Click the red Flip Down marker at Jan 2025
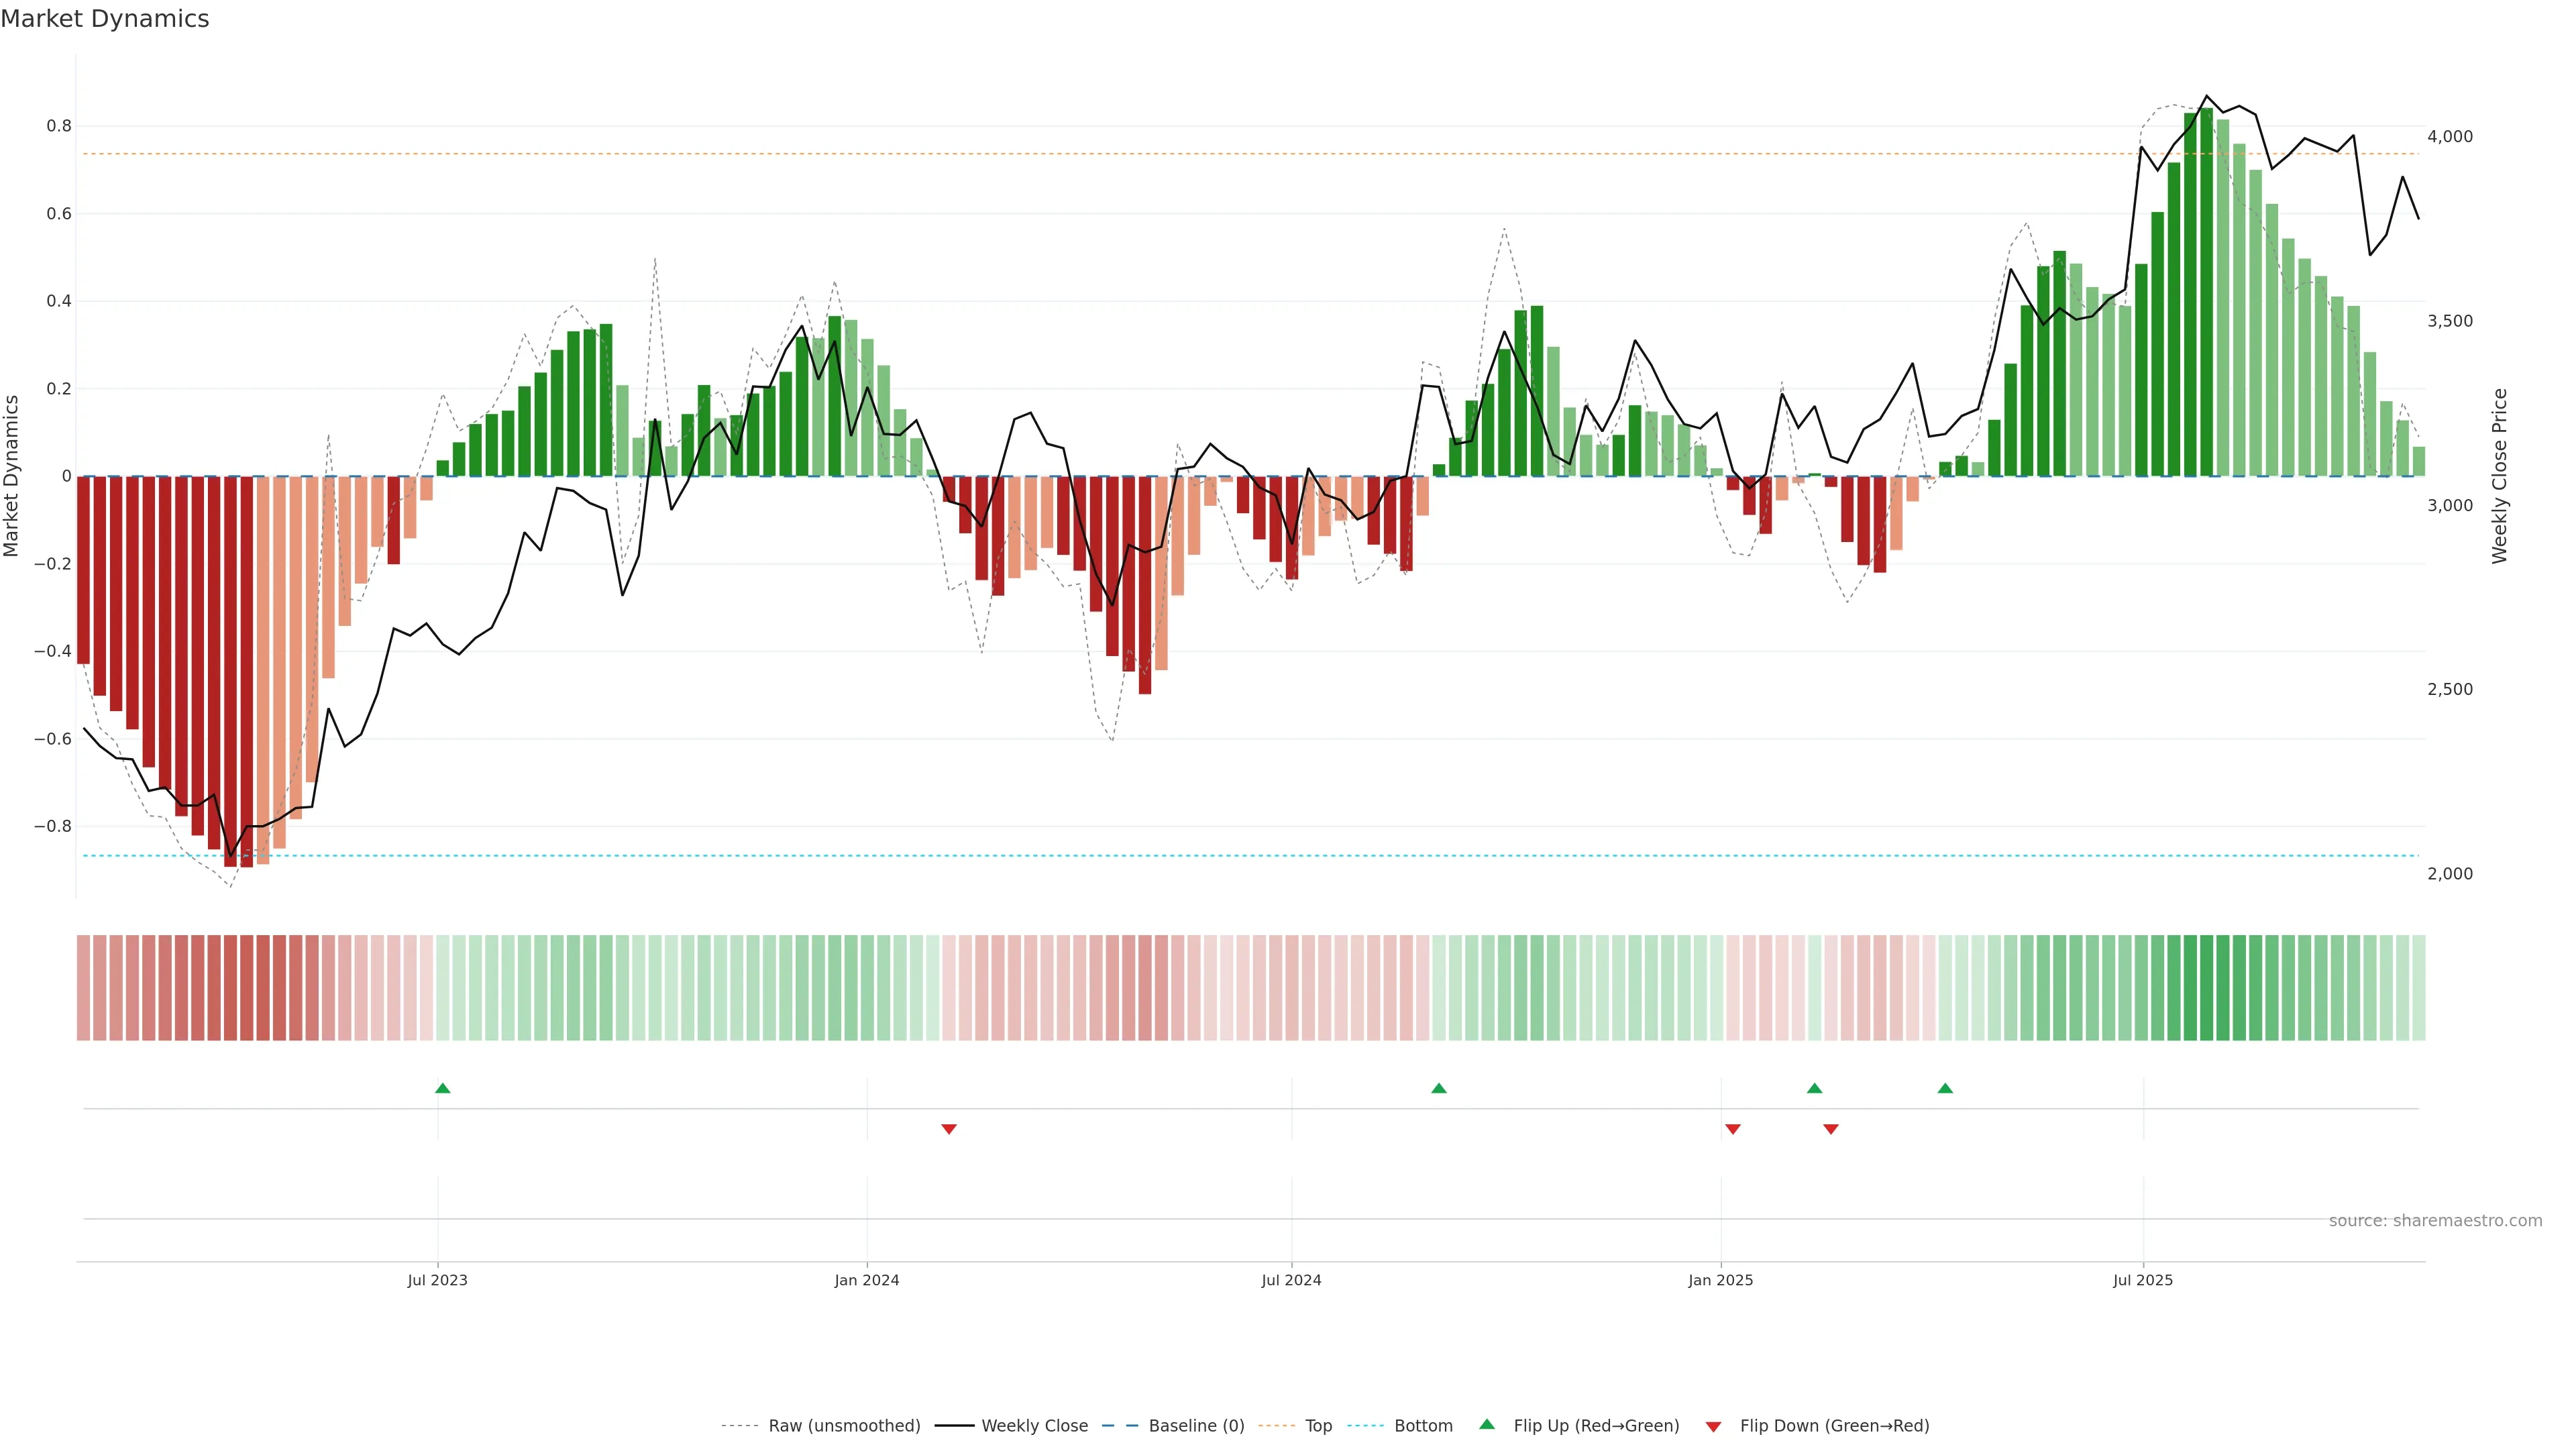 click(1733, 1129)
